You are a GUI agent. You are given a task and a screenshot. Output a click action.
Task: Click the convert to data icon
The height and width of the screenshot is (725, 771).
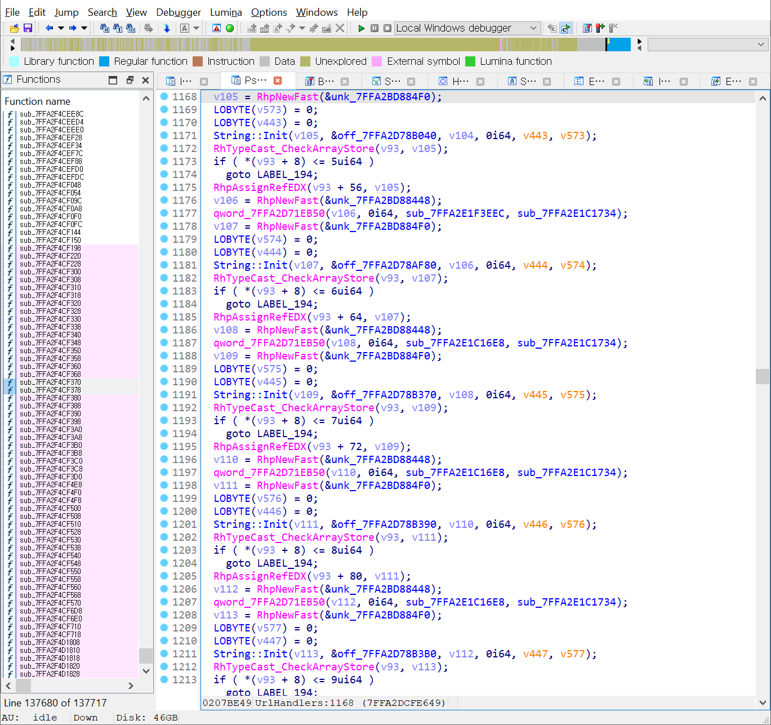point(264,28)
